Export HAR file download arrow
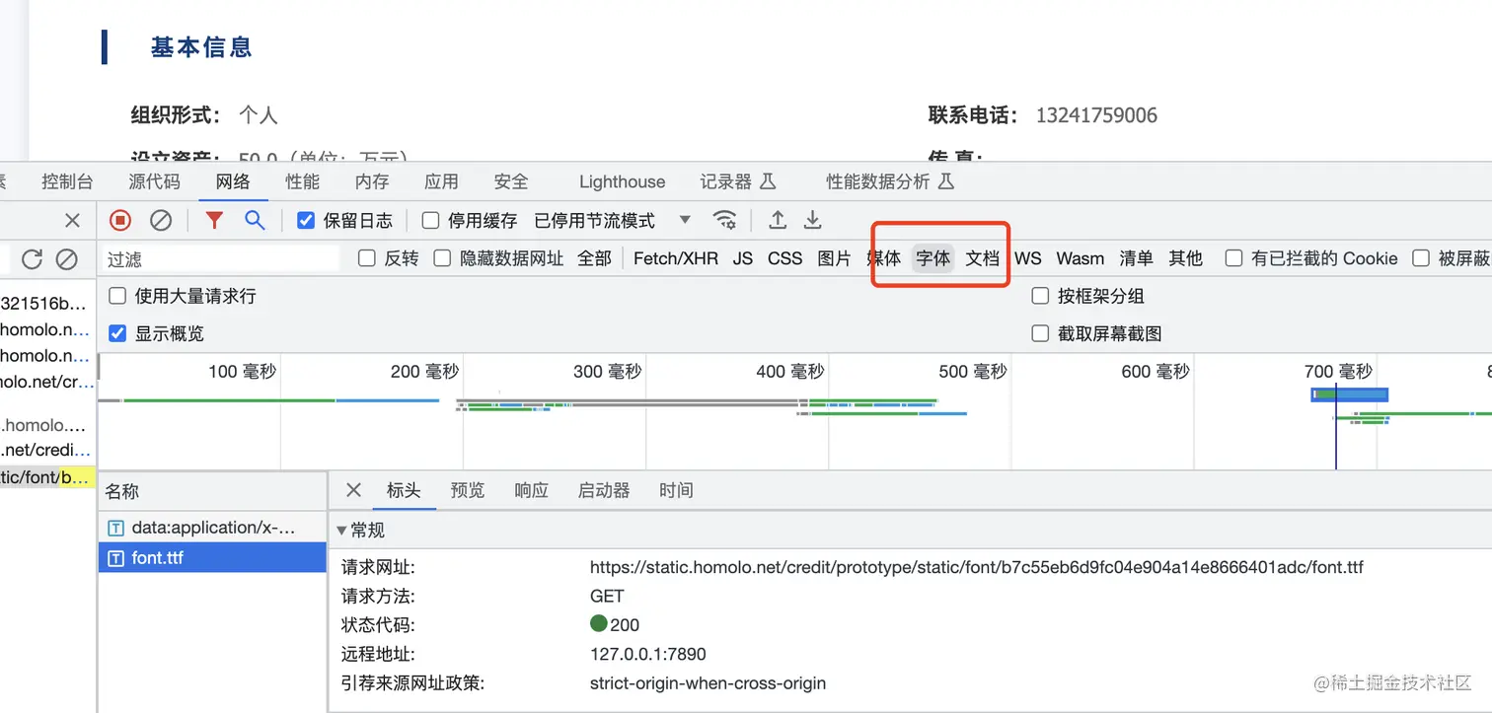The image size is (1492, 713). point(812,220)
